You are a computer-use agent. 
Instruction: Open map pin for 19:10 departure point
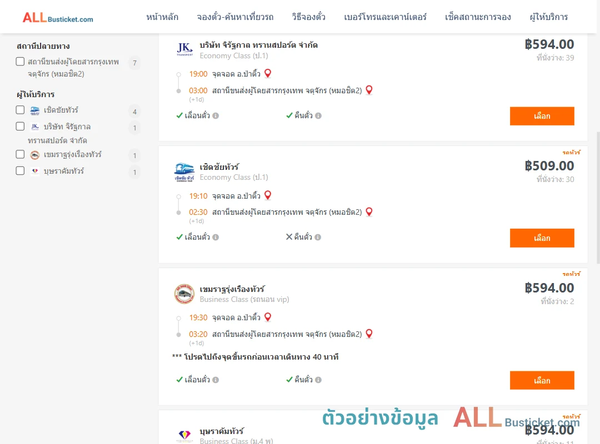(x=268, y=195)
